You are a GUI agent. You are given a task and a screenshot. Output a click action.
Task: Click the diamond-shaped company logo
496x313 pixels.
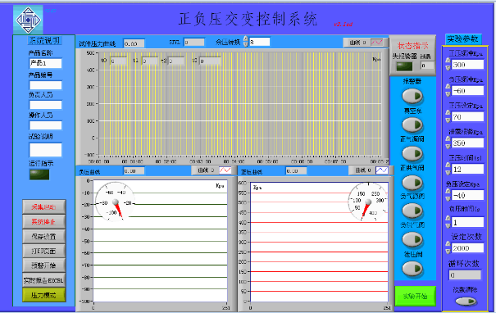28,20
